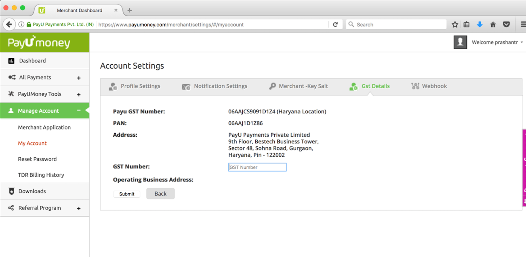This screenshot has width=526, height=257.
Task: Close the Merchant Dashboard browser tab
Action: coord(116,10)
